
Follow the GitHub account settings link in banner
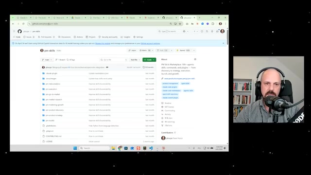click(150, 43)
